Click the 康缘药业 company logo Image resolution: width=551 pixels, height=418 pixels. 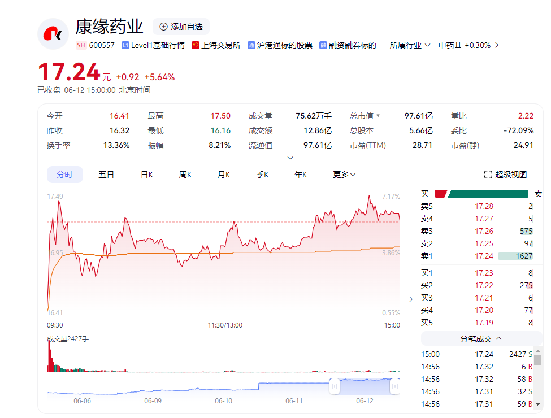53,34
